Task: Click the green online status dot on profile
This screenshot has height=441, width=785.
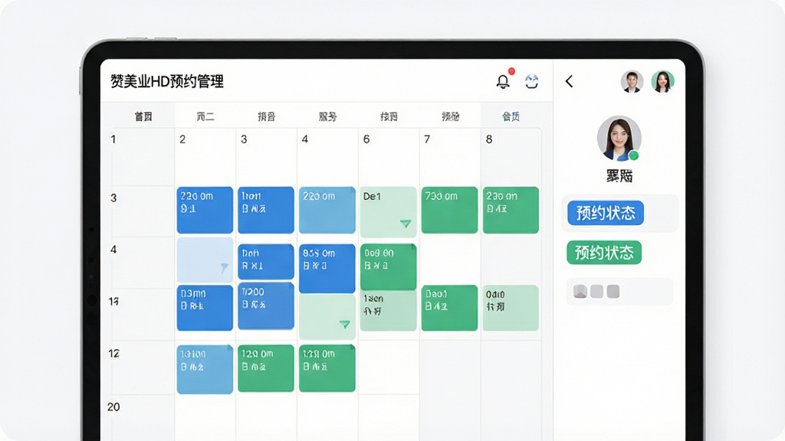Action: pyautogui.click(x=634, y=155)
